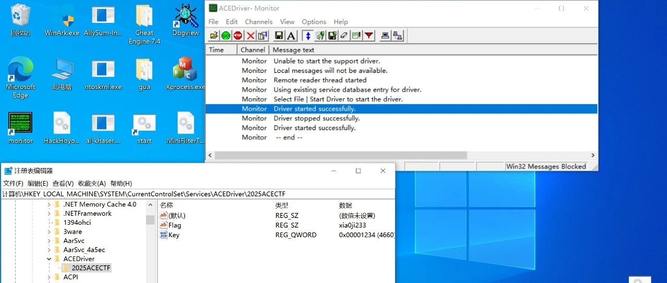Click the font 'A' toolbar icon
Viewport: 667px width, 283px height.
point(291,35)
